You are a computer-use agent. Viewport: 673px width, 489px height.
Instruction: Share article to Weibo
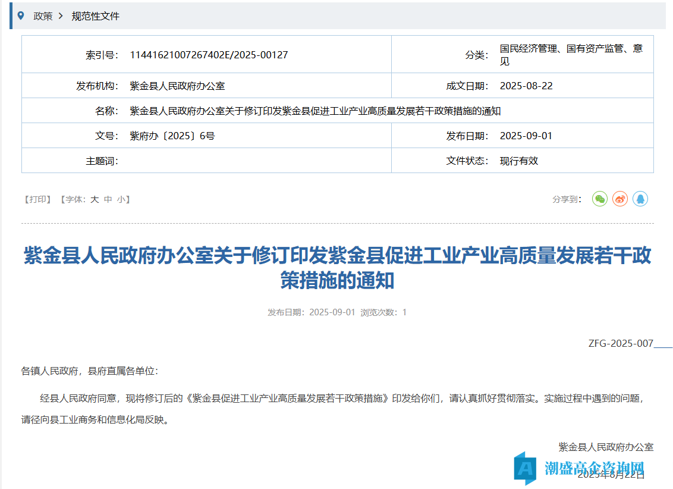tap(619, 199)
